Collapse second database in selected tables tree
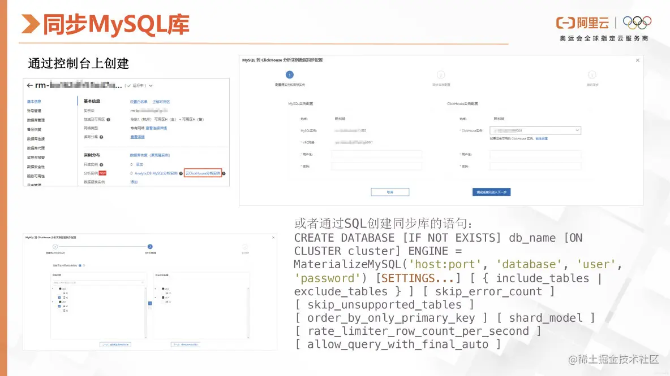 click(156, 298)
